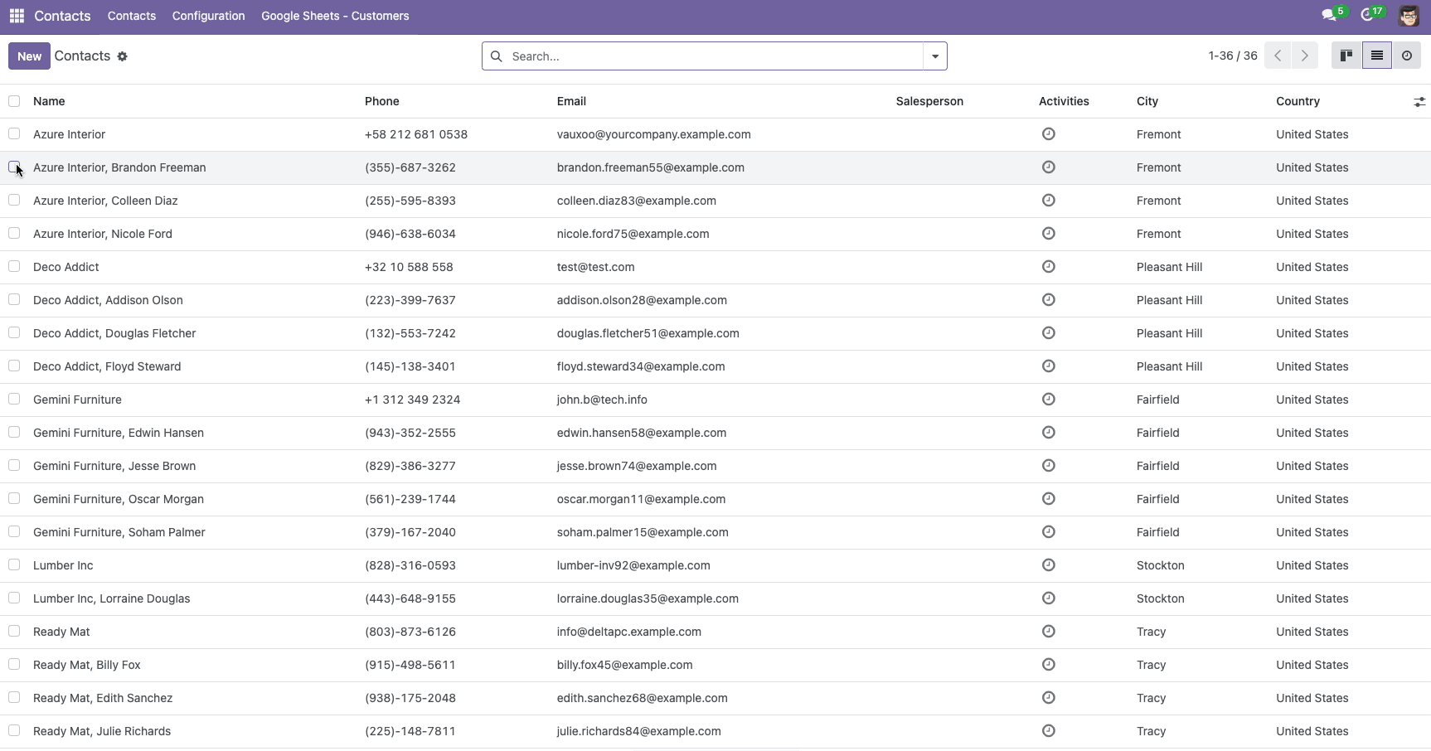Open Oscar Morgan contact row

click(715, 499)
